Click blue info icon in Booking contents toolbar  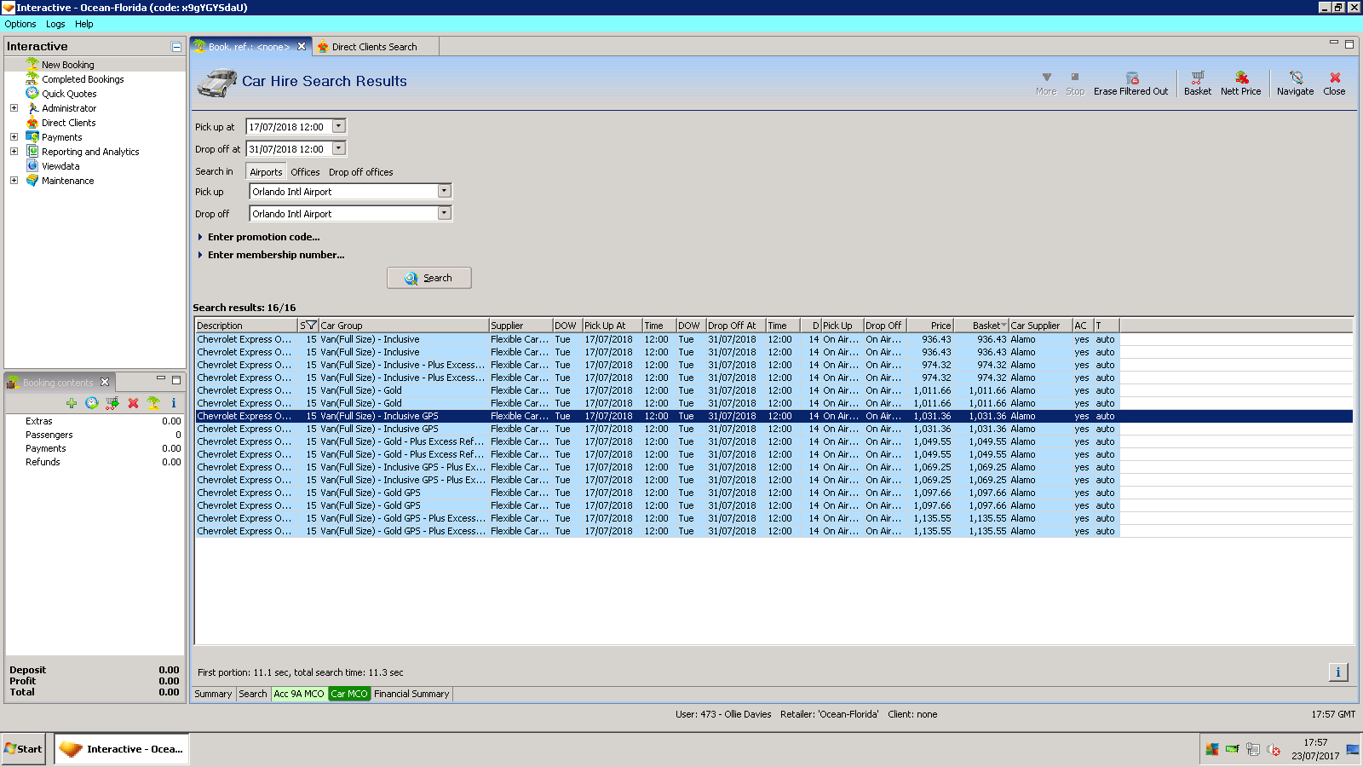(x=174, y=403)
